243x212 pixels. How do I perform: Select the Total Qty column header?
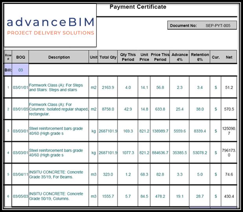click(x=108, y=57)
